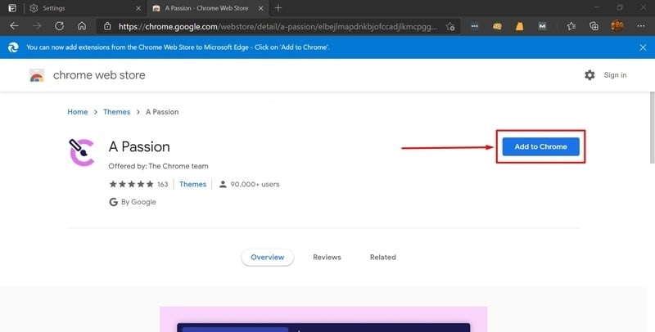Click the 'chrome web store' title text
The height and width of the screenshot is (332, 655).
pos(99,75)
